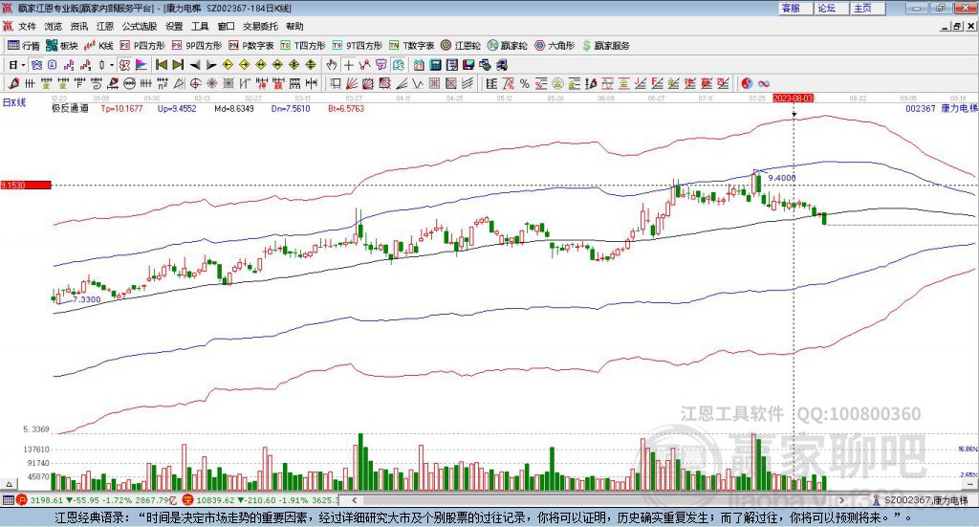Select the Gann fan lines tool
This screenshot has width=979, height=527.
tap(352, 83)
